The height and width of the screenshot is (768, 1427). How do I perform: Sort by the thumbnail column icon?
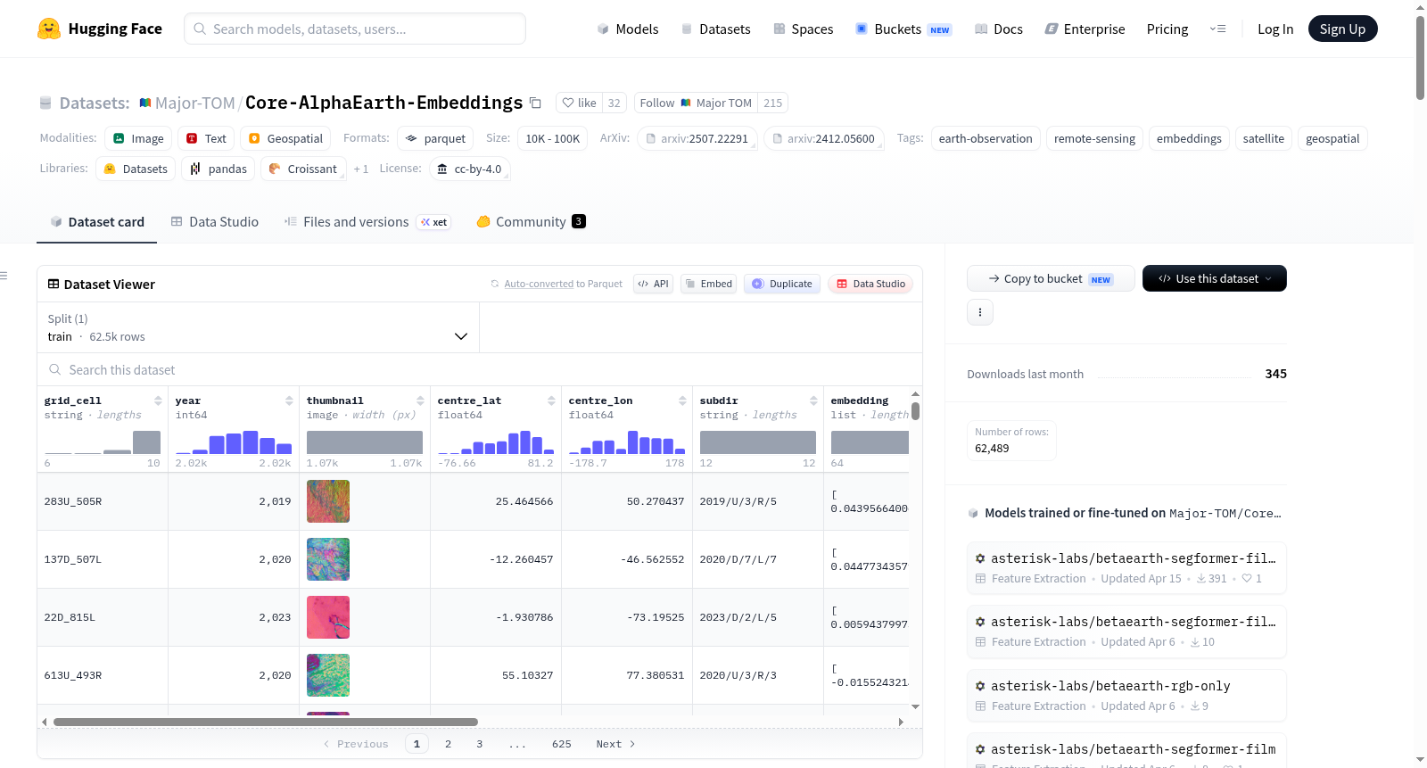point(420,401)
